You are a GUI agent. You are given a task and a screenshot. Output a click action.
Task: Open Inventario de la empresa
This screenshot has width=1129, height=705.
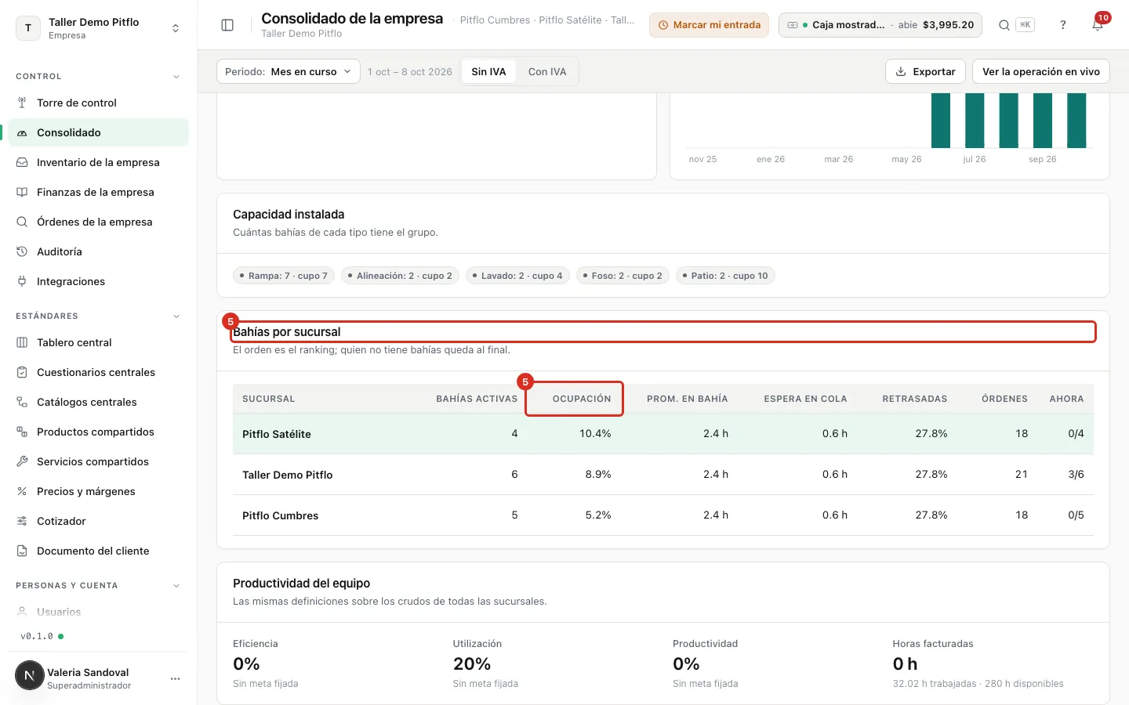(x=99, y=162)
